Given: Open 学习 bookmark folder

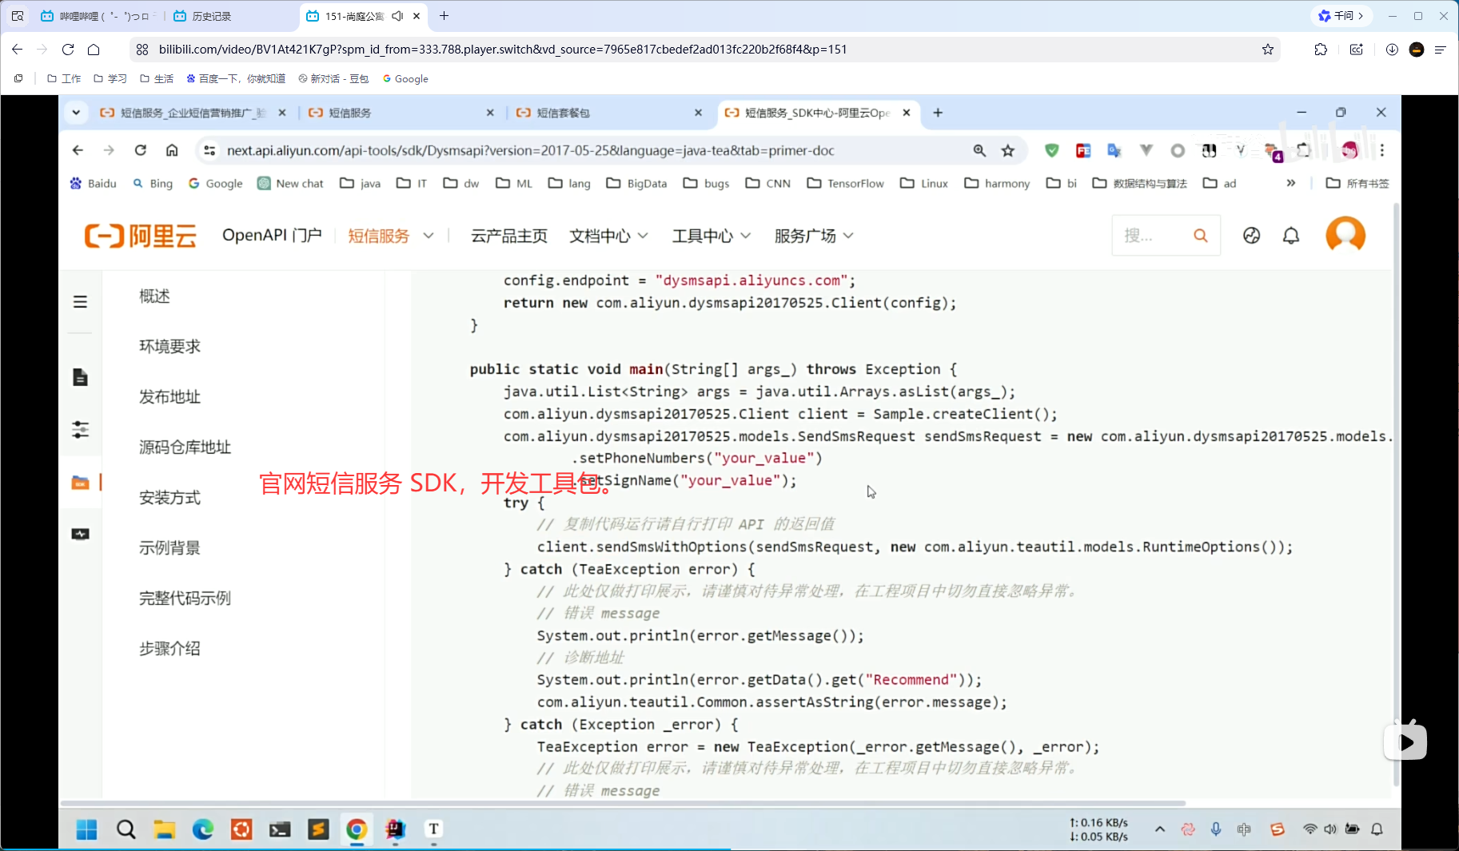Looking at the screenshot, I should (110, 78).
